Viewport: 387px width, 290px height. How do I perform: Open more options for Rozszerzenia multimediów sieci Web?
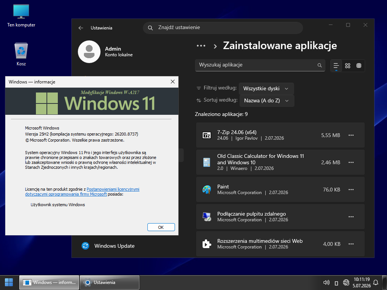tap(351, 244)
